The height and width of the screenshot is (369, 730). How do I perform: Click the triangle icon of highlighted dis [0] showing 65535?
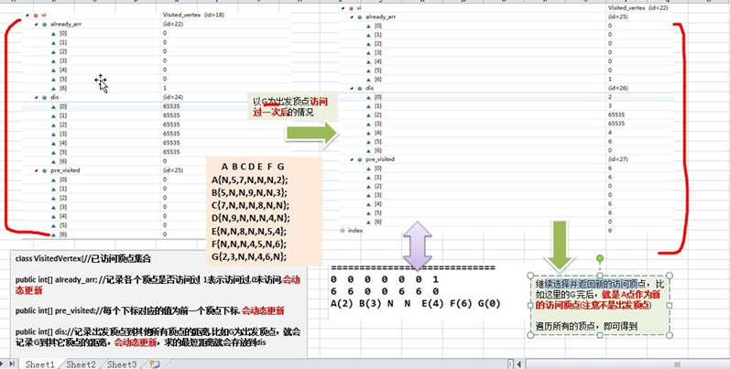(x=53, y=106)
